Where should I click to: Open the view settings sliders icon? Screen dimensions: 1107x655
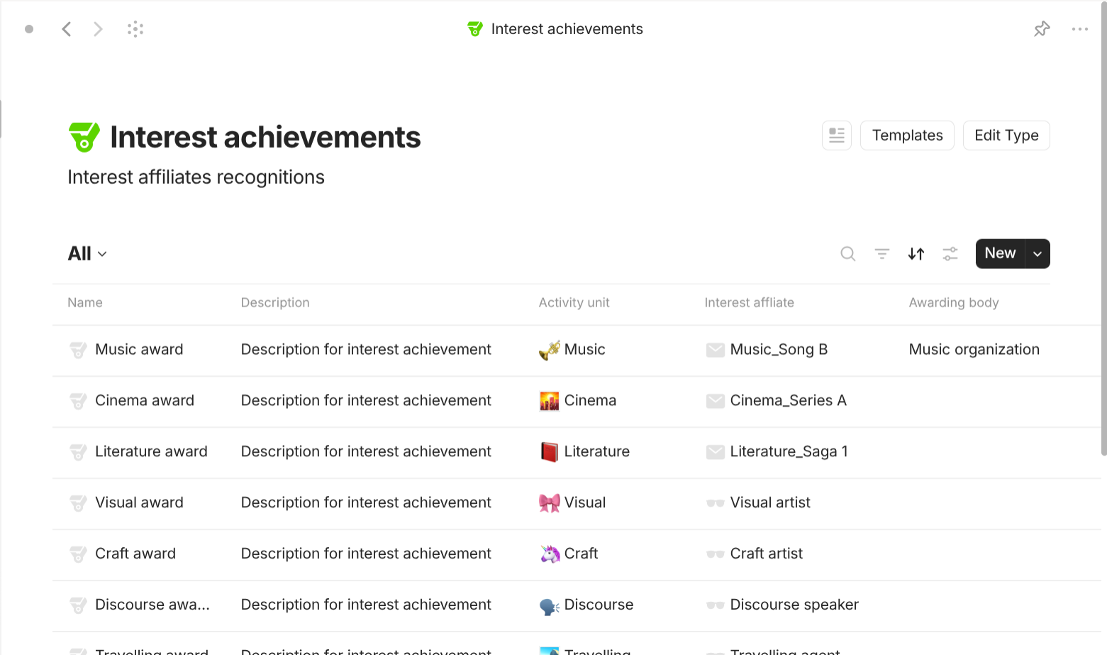950,253
